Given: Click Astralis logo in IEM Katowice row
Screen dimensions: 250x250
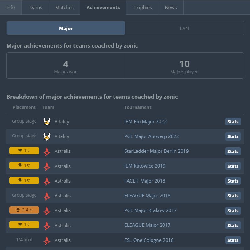Looking at the screenshot, I should click(47, 166).
